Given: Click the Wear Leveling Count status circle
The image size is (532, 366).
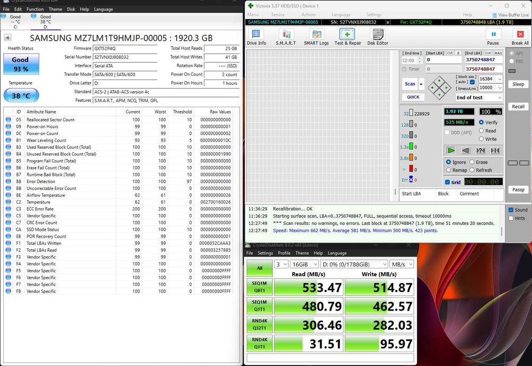Looking at the screenshot, I should point(8,140).
